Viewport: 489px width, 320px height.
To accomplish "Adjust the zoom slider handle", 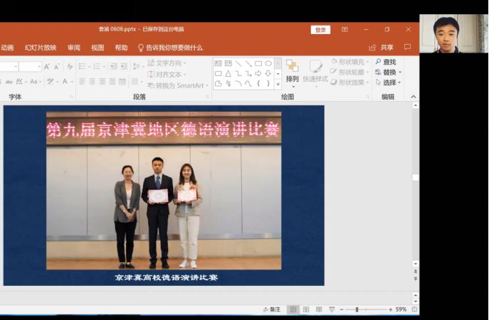I will pos(357,310).
